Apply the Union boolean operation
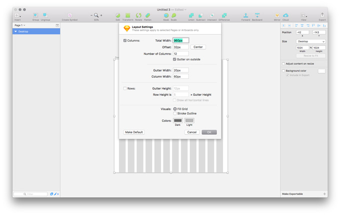 coord(191,15)
